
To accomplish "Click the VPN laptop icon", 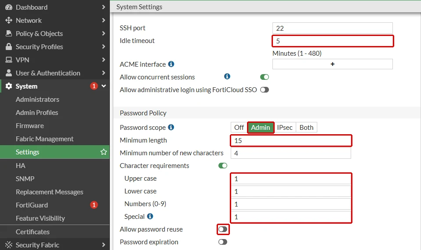I will pos(9,60).
